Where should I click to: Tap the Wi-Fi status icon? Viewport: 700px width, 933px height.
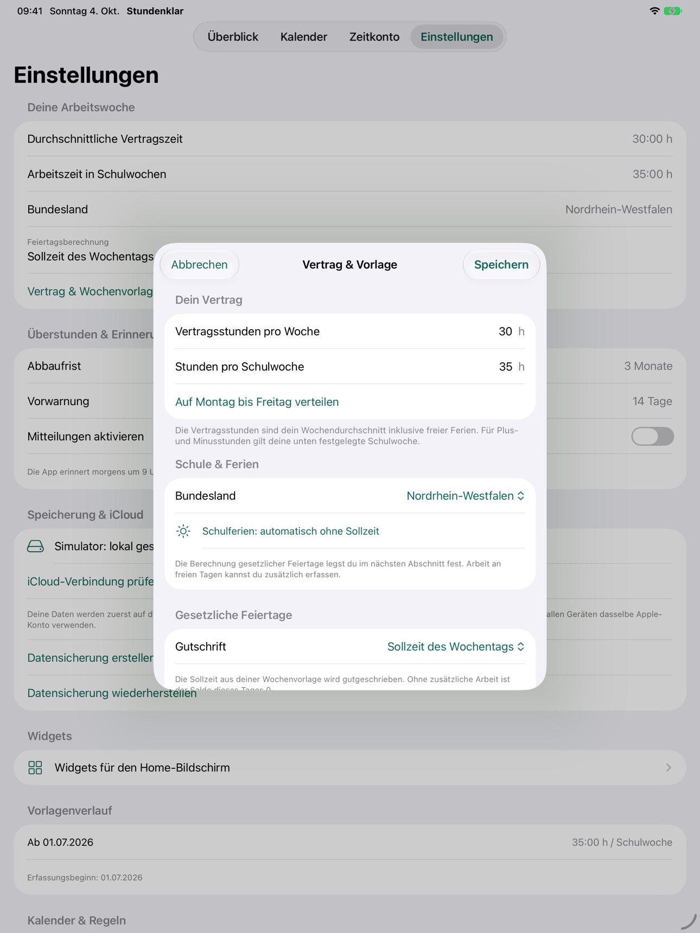(x=654, y=11)
